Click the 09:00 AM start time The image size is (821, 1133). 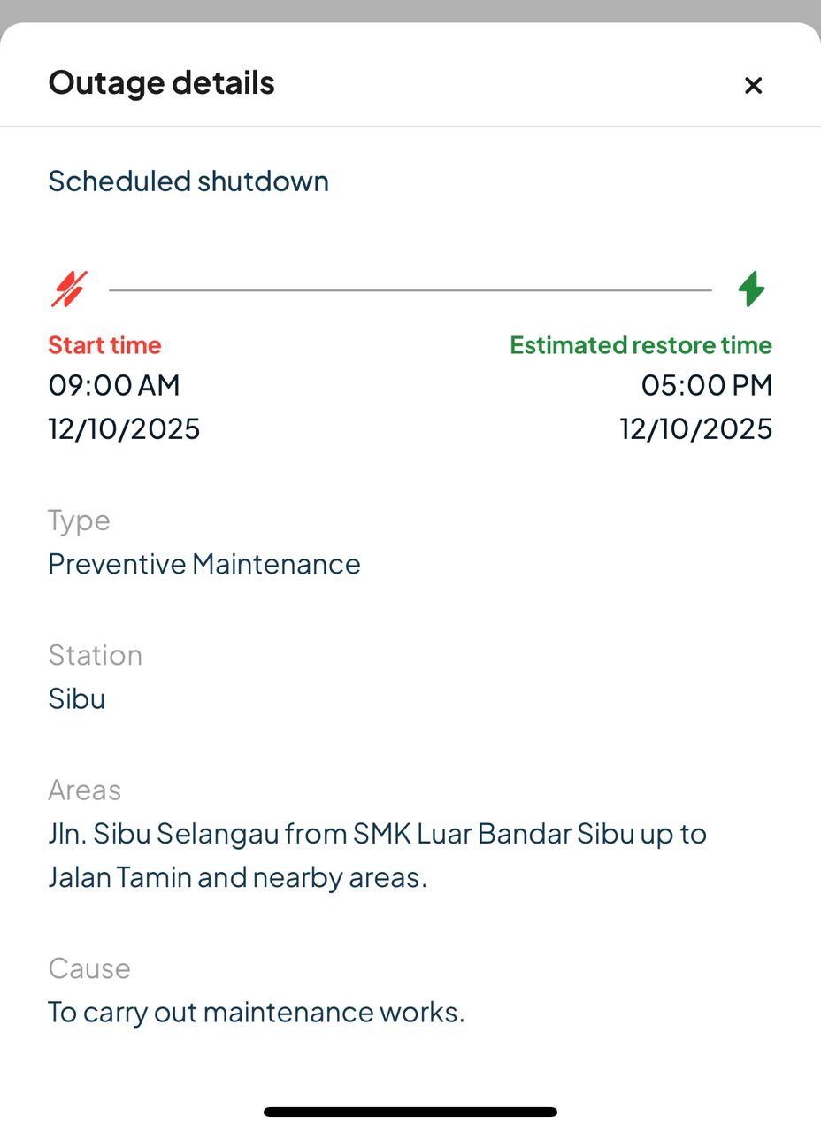point(114,386)
